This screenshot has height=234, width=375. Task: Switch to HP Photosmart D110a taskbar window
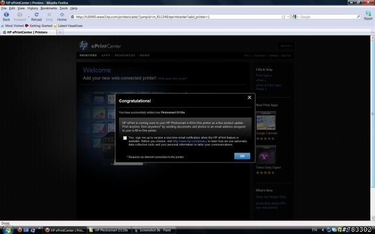click(x=109, y=230)
